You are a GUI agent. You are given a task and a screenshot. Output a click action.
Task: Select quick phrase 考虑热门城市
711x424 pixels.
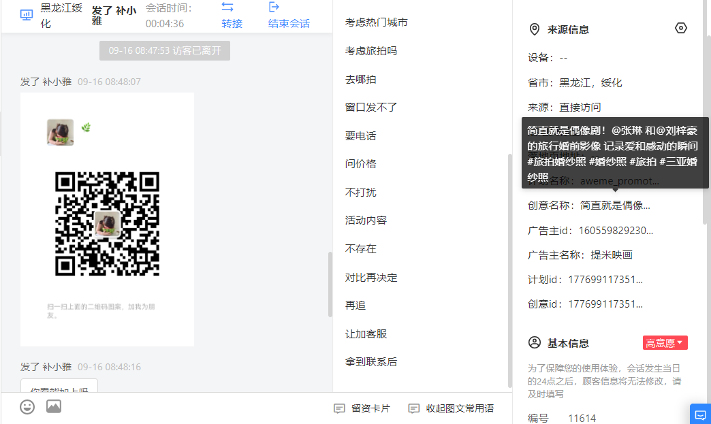click(x=377, y=22)
